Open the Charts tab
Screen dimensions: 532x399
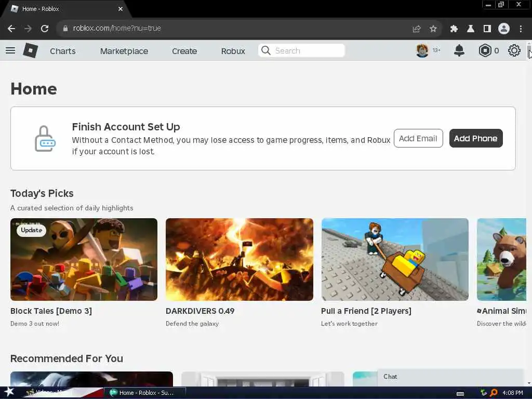pyautogui.click(x=63, y=51)
